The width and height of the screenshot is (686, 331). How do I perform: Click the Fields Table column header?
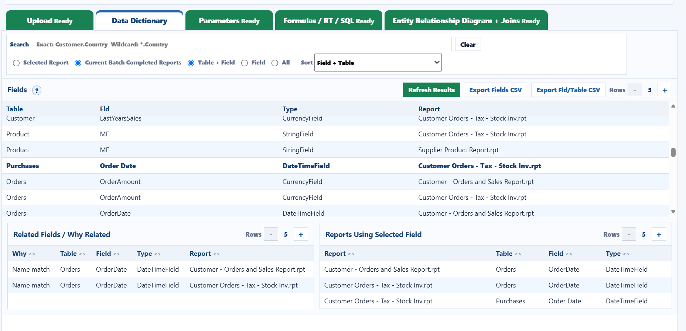[14, 109]
